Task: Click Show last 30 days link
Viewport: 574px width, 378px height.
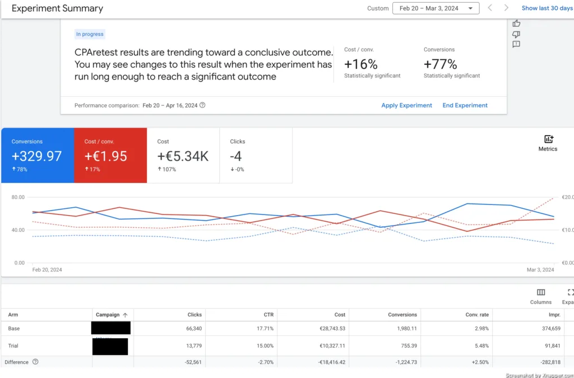Action: (x=547, y=8)
